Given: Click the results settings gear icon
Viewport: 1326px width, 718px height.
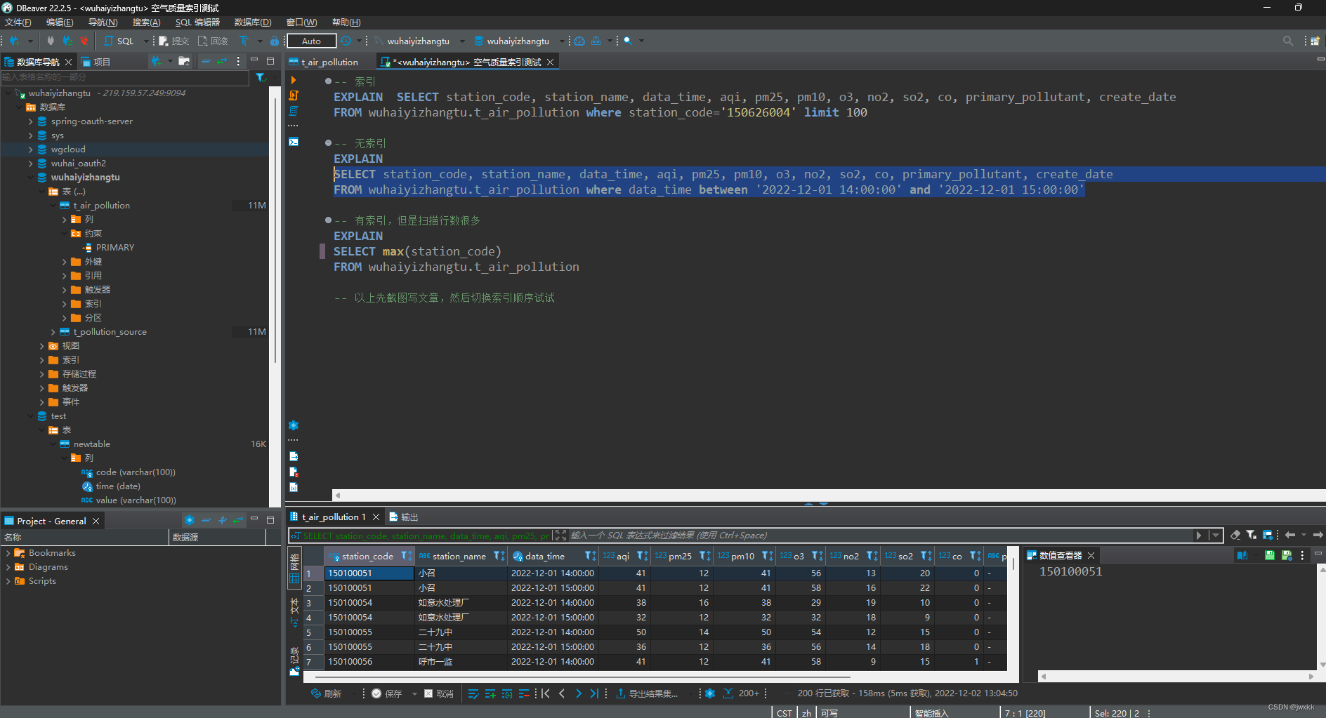Looking at the screenshot, I should point(710,693).
